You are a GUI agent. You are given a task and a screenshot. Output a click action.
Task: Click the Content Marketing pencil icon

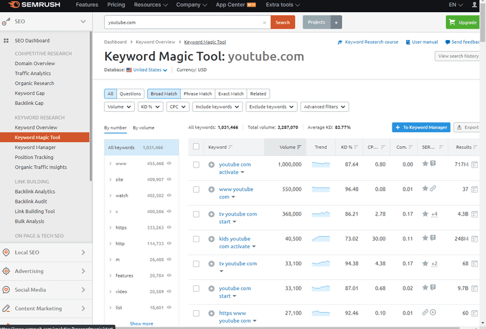point(6,308)
